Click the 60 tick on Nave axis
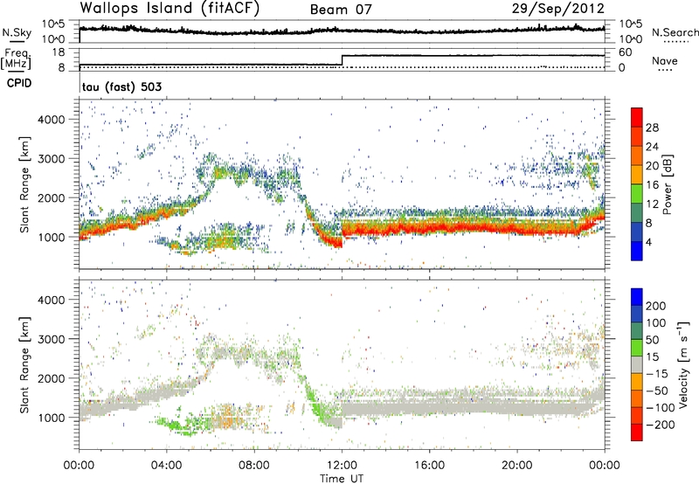This screenshot has height=484, width=699. click(x=626, y=52)
